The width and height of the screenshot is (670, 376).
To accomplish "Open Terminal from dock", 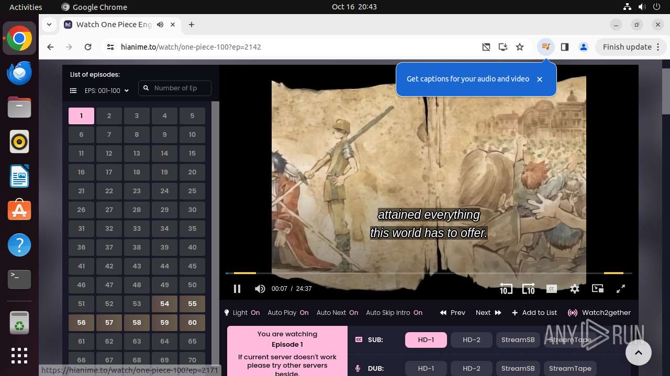I will (19, 279).
